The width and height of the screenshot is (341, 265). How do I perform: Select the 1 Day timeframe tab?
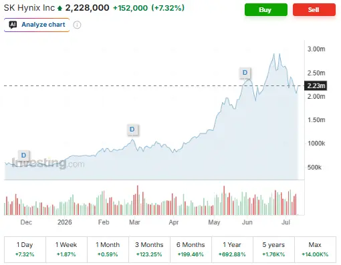tap(25, 249)
